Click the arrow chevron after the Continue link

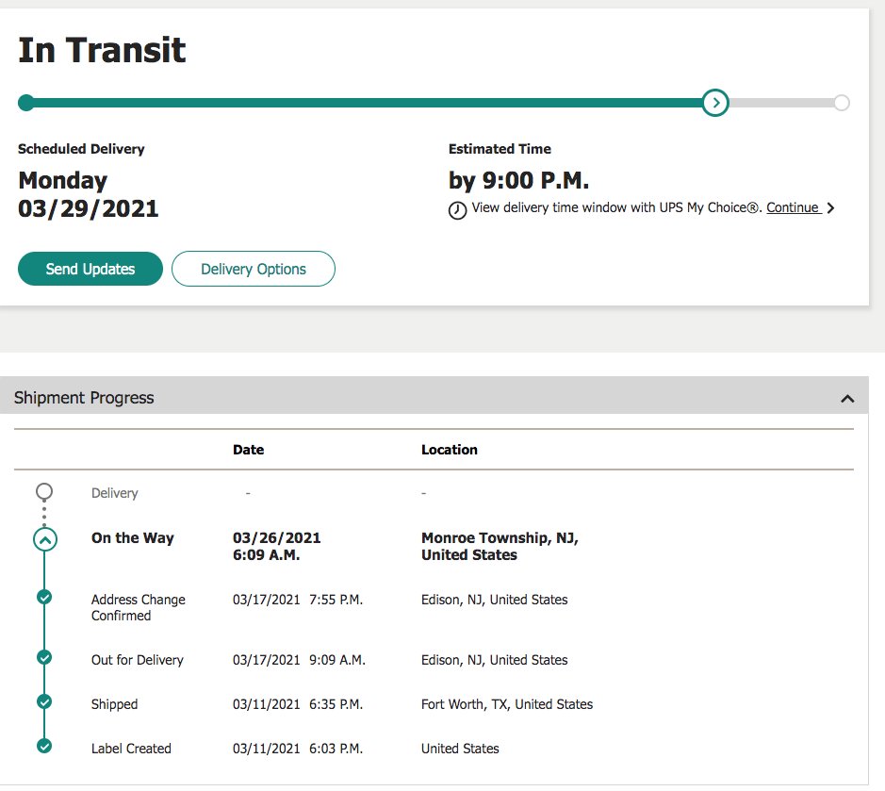click(830, 208)
